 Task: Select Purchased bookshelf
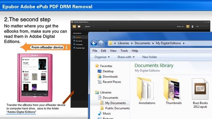[79, 44]
